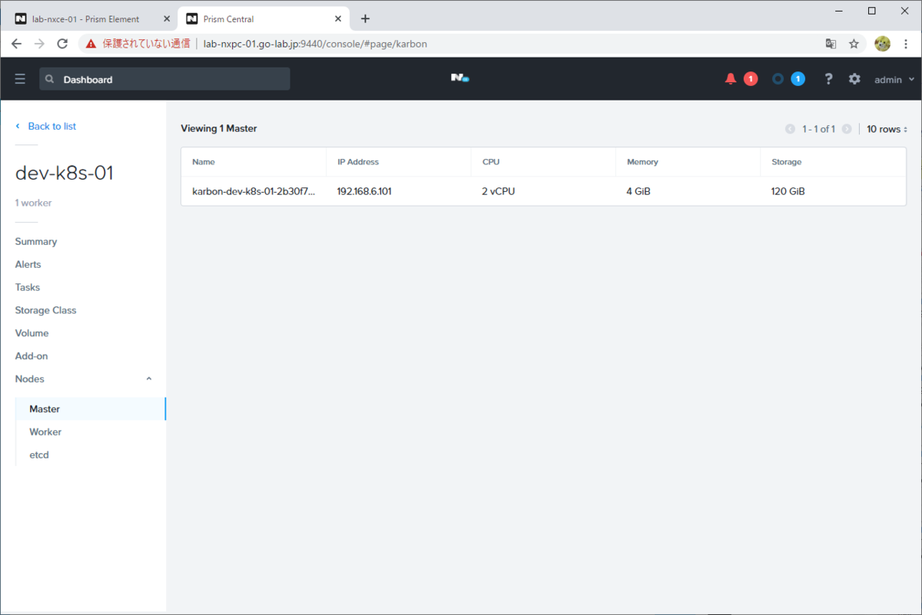Open admin user dropdown
This screenshot has height=615, width=922.
click(895, 80)
